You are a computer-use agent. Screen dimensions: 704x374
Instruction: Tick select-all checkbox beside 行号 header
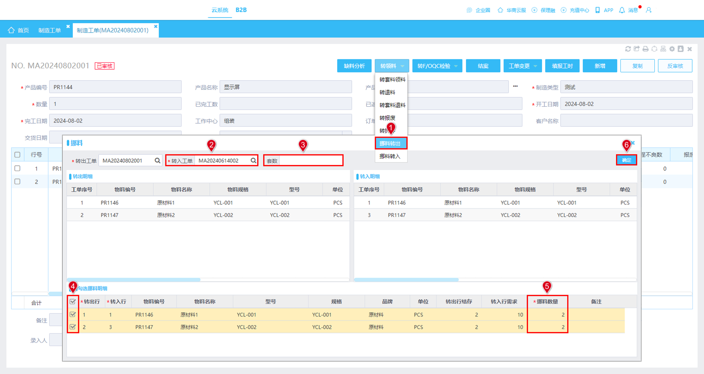[x=17, y=155]
